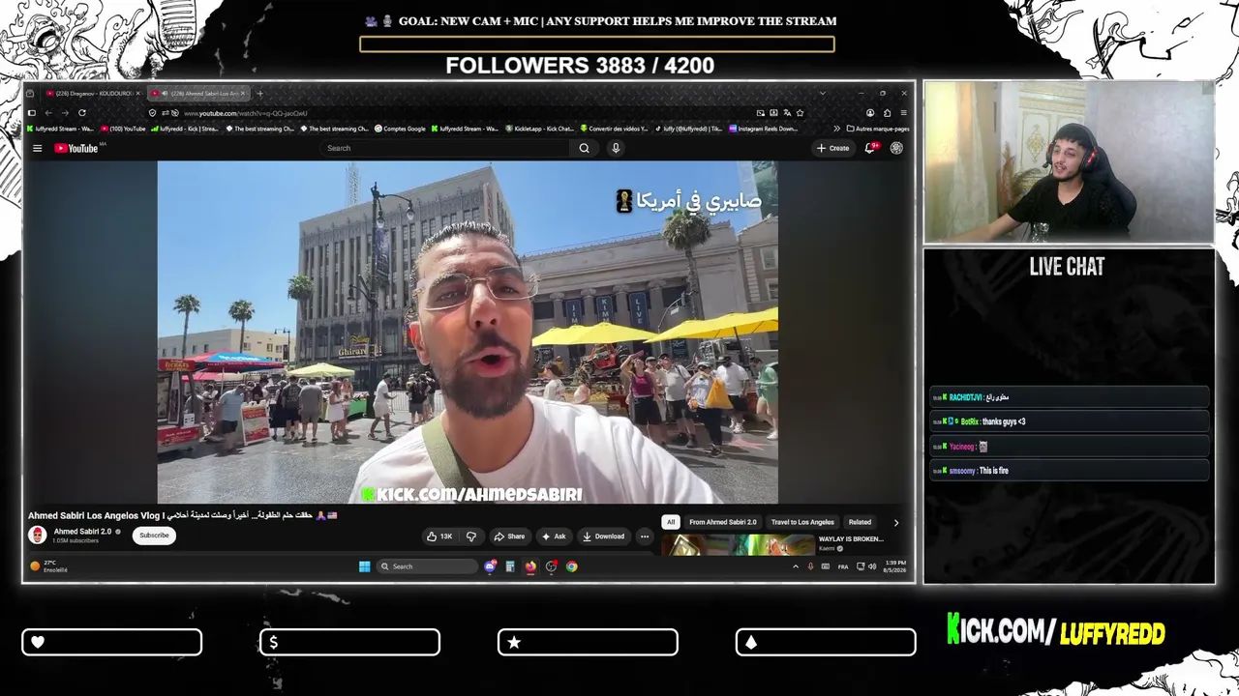Screen dimensions: 1239x696
Task: Go back in the browser
Action: (x=48, y=113)
